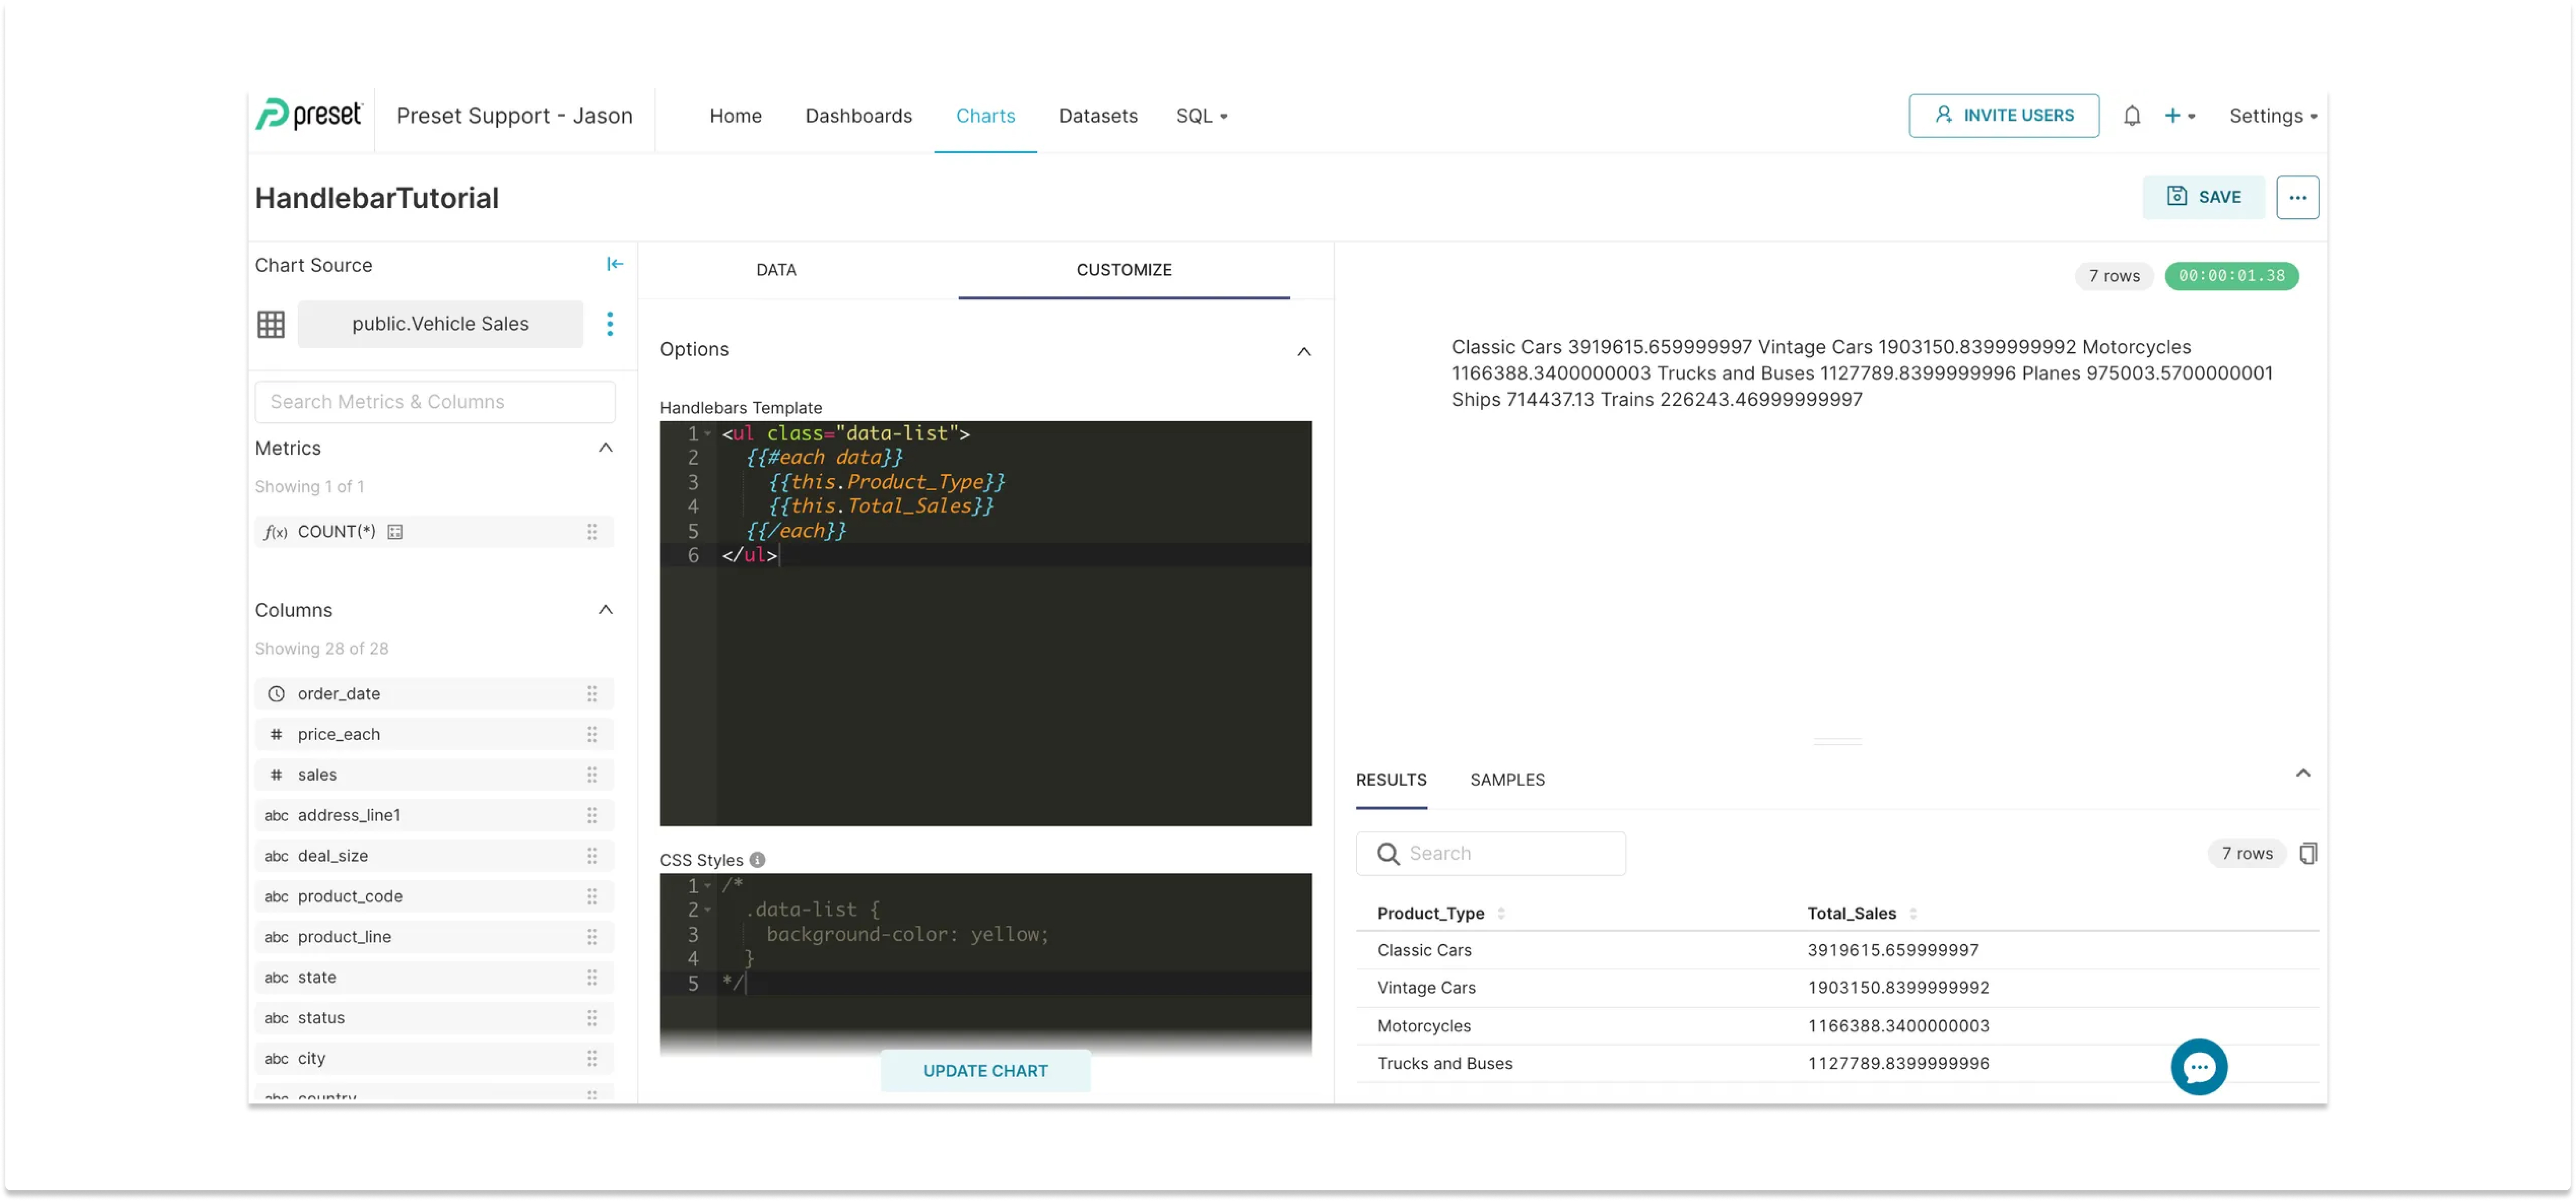Click the results Search field
2576x1201 pixels.
point(1490,853)
